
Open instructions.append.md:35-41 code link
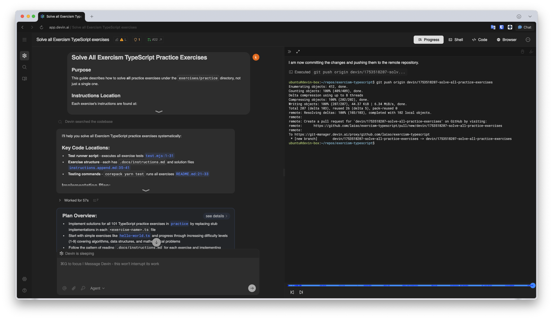pos(99,168)
